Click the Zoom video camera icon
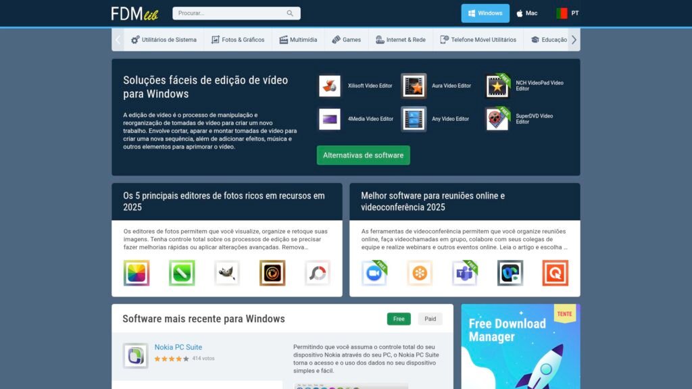This screenshot has height=389, width=692. coord(374,273)
